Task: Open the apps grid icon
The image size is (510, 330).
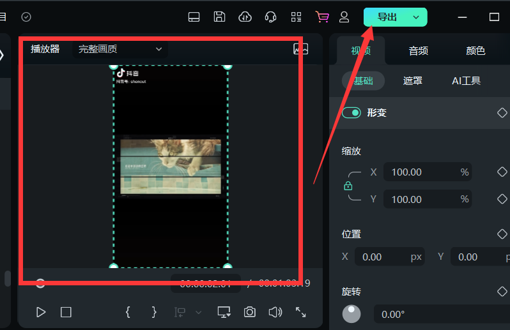Action: [296, 17]
